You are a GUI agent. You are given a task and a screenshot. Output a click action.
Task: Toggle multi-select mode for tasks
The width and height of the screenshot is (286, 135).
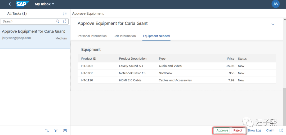click(65, 13)
